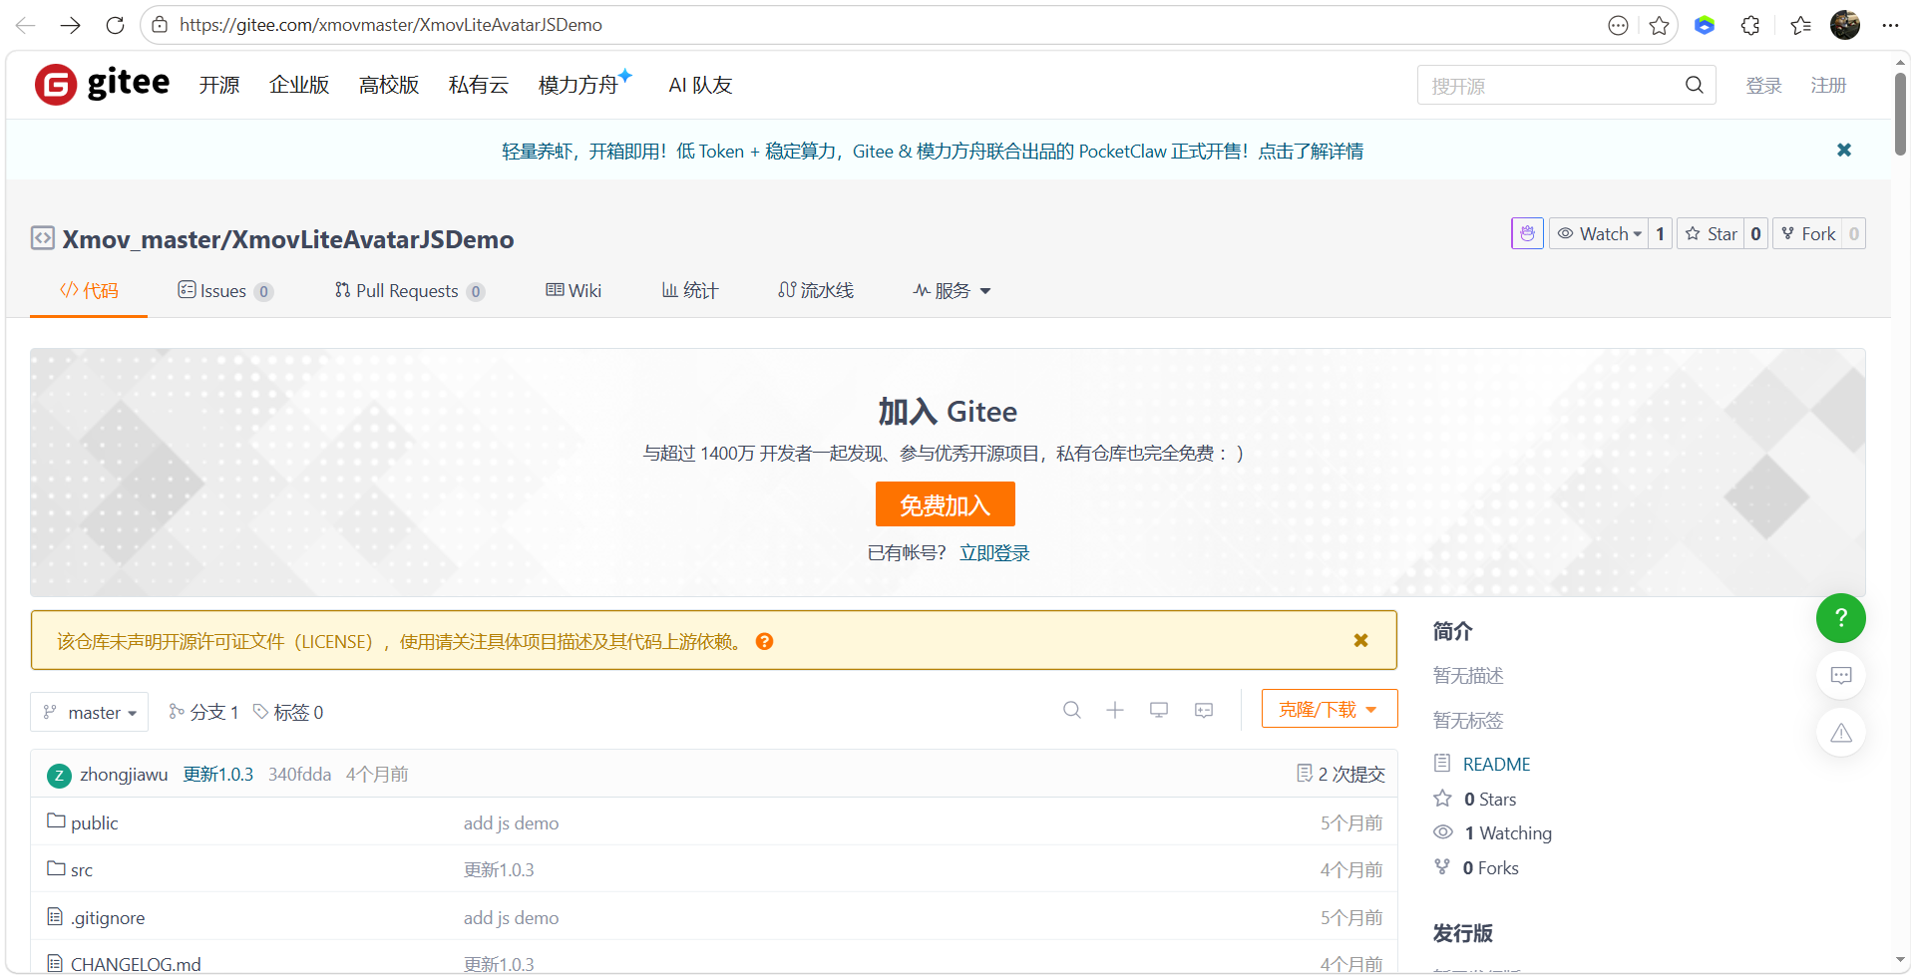
Task: Fork the repository
Action: pos(1808,233)
